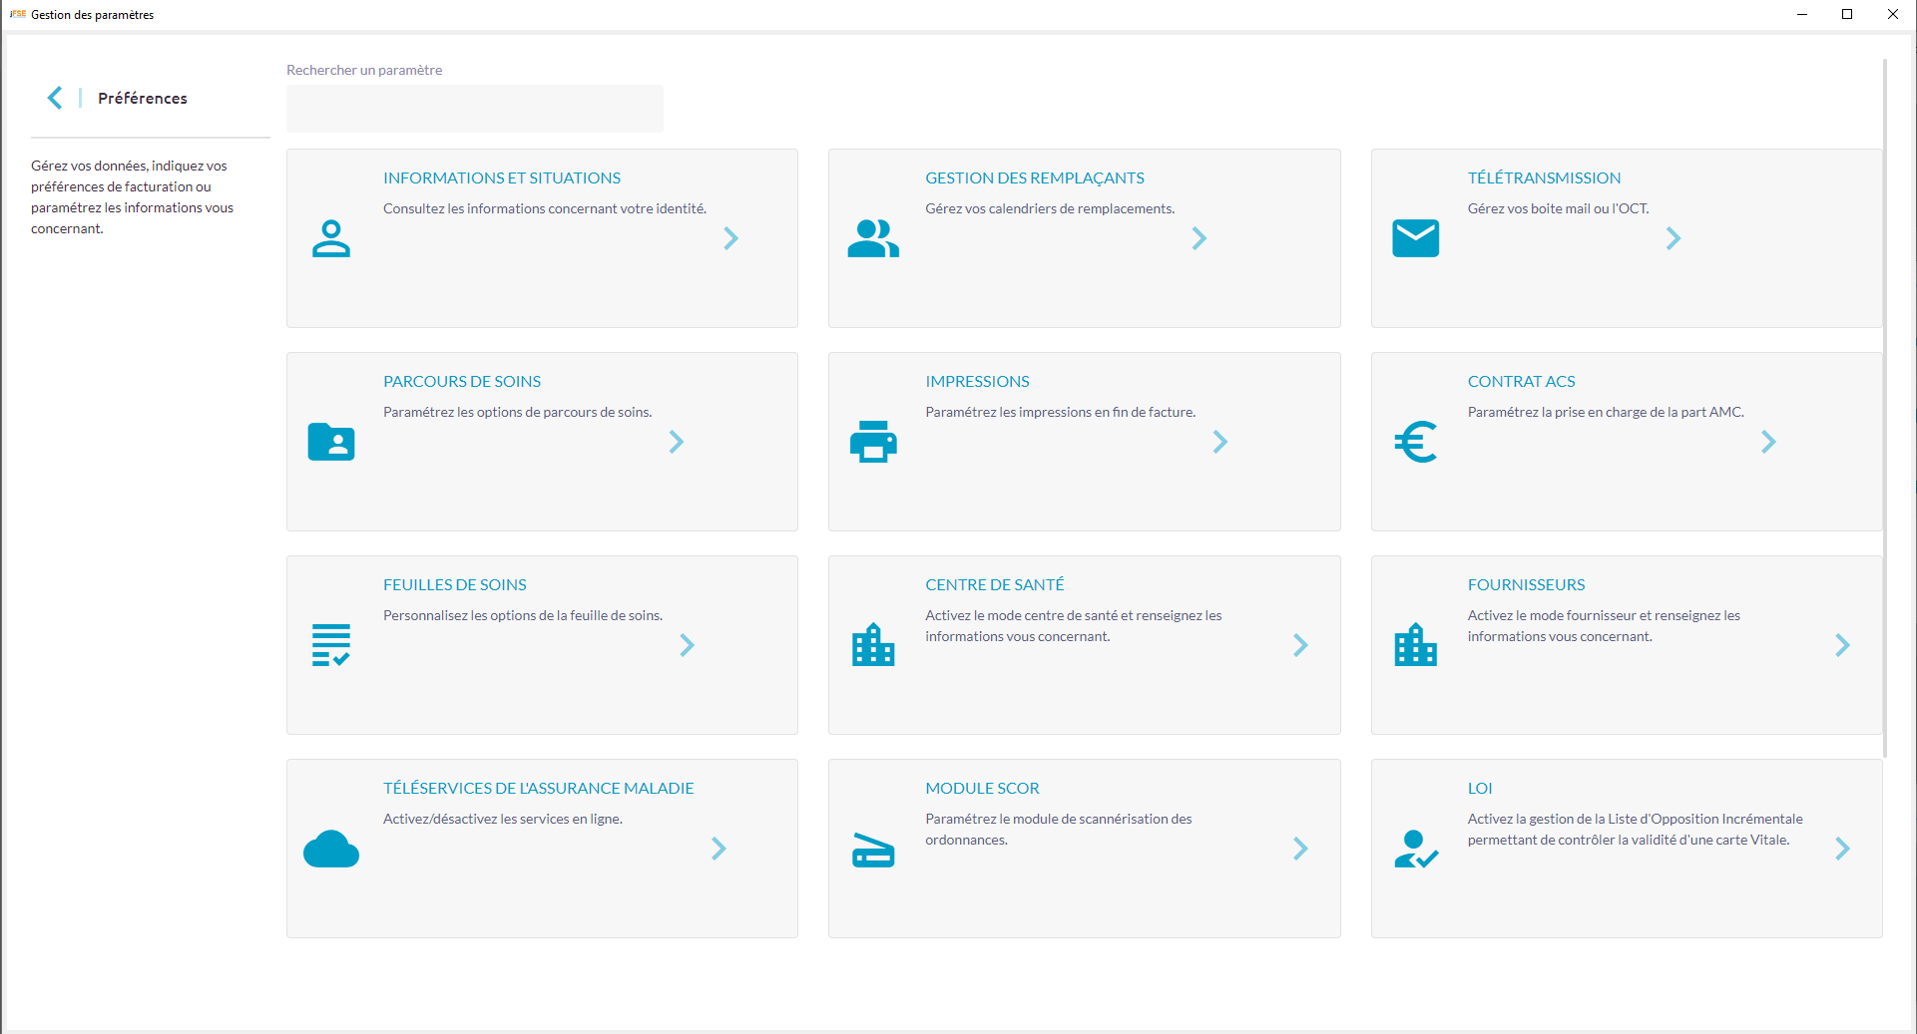Open the INFORMATIONS ET SITUATIONS title link

502,178
